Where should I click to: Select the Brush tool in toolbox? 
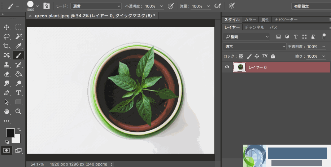pyautogui.click(x=18, y=55)
